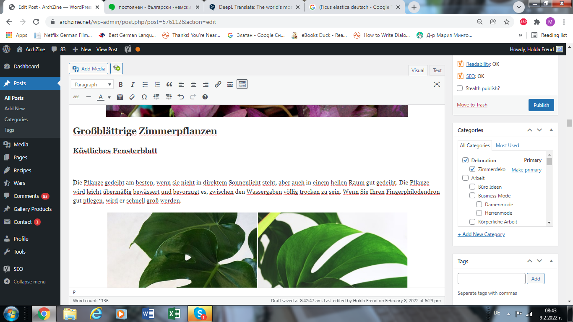Image resolution: width=573 pixels, height=322 pixels.
Task: Open Yoast SEO icon in admin bar
Action: coord(128,49)
